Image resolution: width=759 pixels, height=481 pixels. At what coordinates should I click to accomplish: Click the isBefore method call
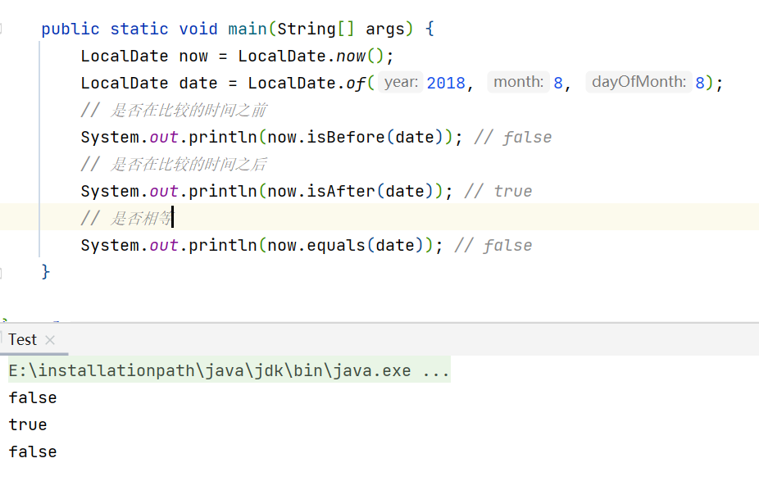[346, 138]
